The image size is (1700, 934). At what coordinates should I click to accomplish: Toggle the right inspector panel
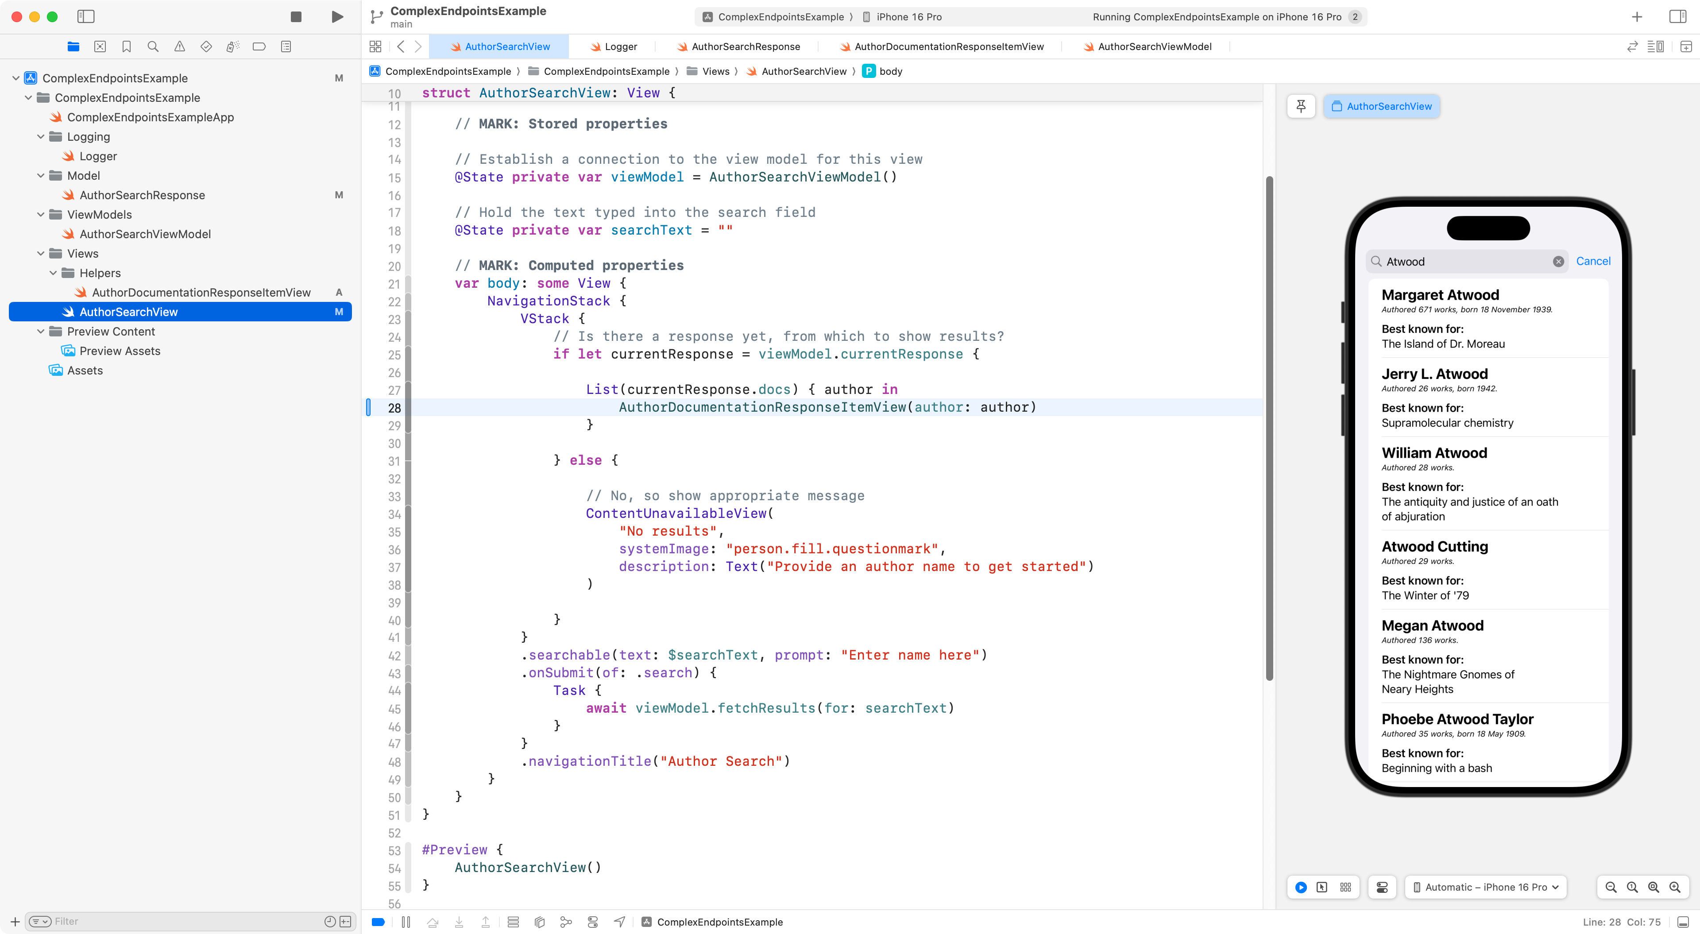click(x=1677, y=16)
